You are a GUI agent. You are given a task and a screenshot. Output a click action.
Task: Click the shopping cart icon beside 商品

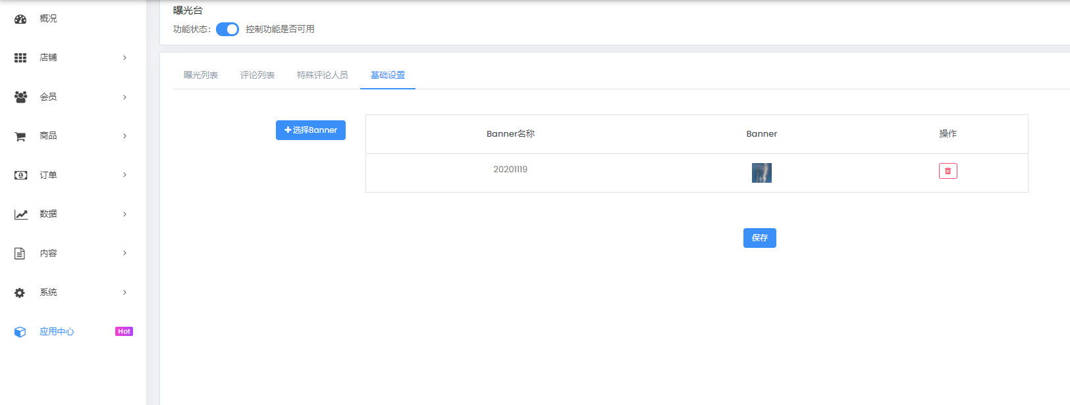tap(20, 136)
